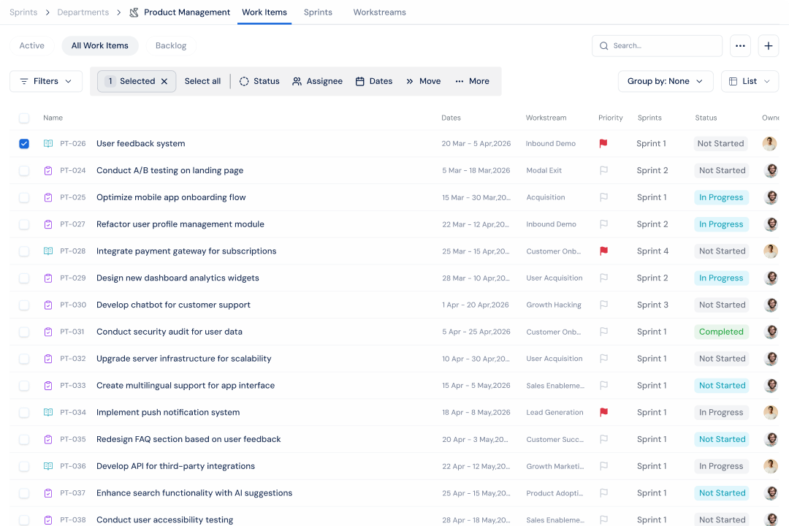Open More bulk actions menu
Viewport: 789px width, 526px height.
(472, 81)
